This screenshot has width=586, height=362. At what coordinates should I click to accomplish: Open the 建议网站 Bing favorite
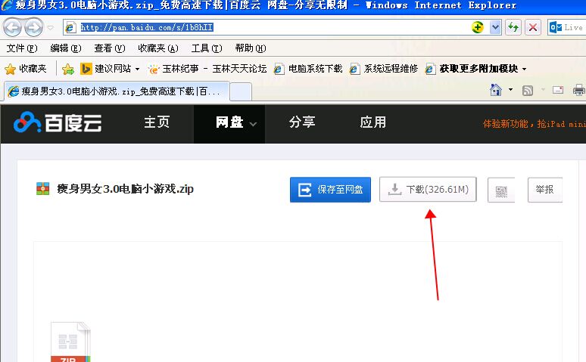point(106,69)
